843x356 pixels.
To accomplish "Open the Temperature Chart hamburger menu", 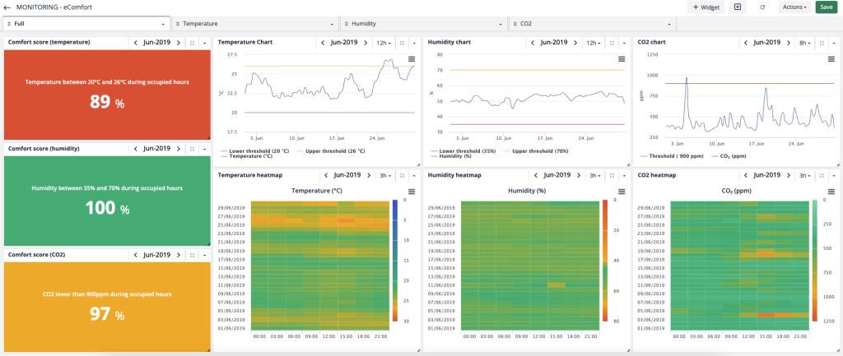I will (x=412, y=59).
